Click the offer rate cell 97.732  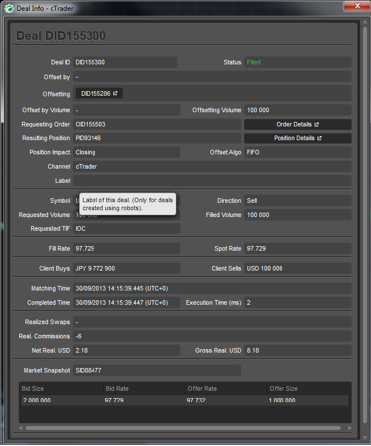(x=196, y=400)
